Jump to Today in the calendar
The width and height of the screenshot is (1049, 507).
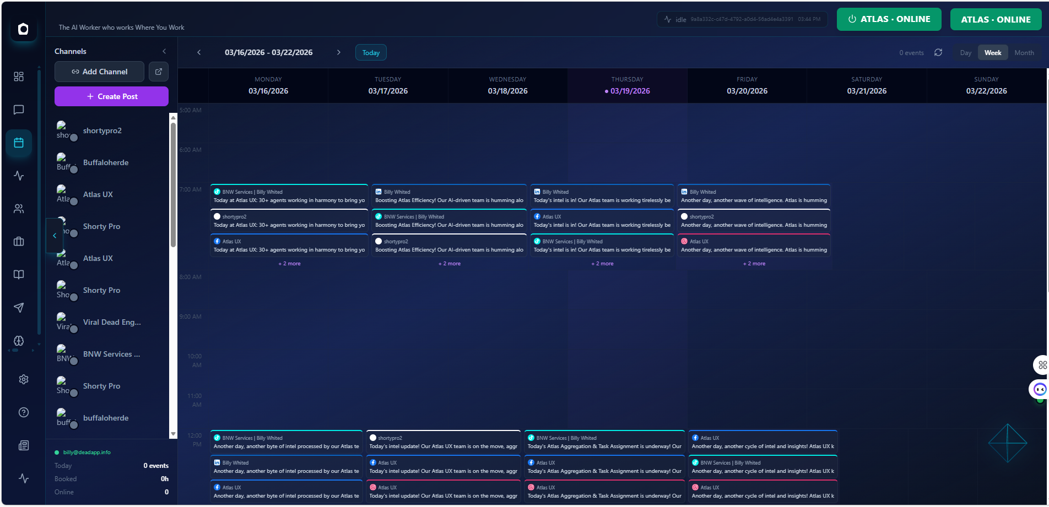tap(370, 52)
